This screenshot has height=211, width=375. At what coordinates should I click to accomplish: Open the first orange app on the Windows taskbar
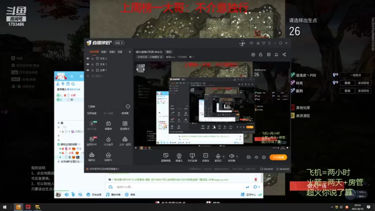18,207
